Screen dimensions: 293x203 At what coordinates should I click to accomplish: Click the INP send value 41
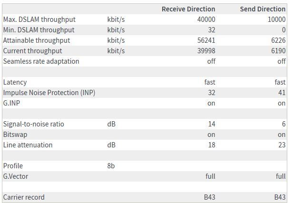(x=282, y=93)
